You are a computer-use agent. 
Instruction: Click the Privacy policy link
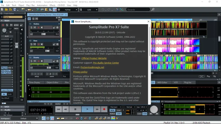(x=80, y=72)
